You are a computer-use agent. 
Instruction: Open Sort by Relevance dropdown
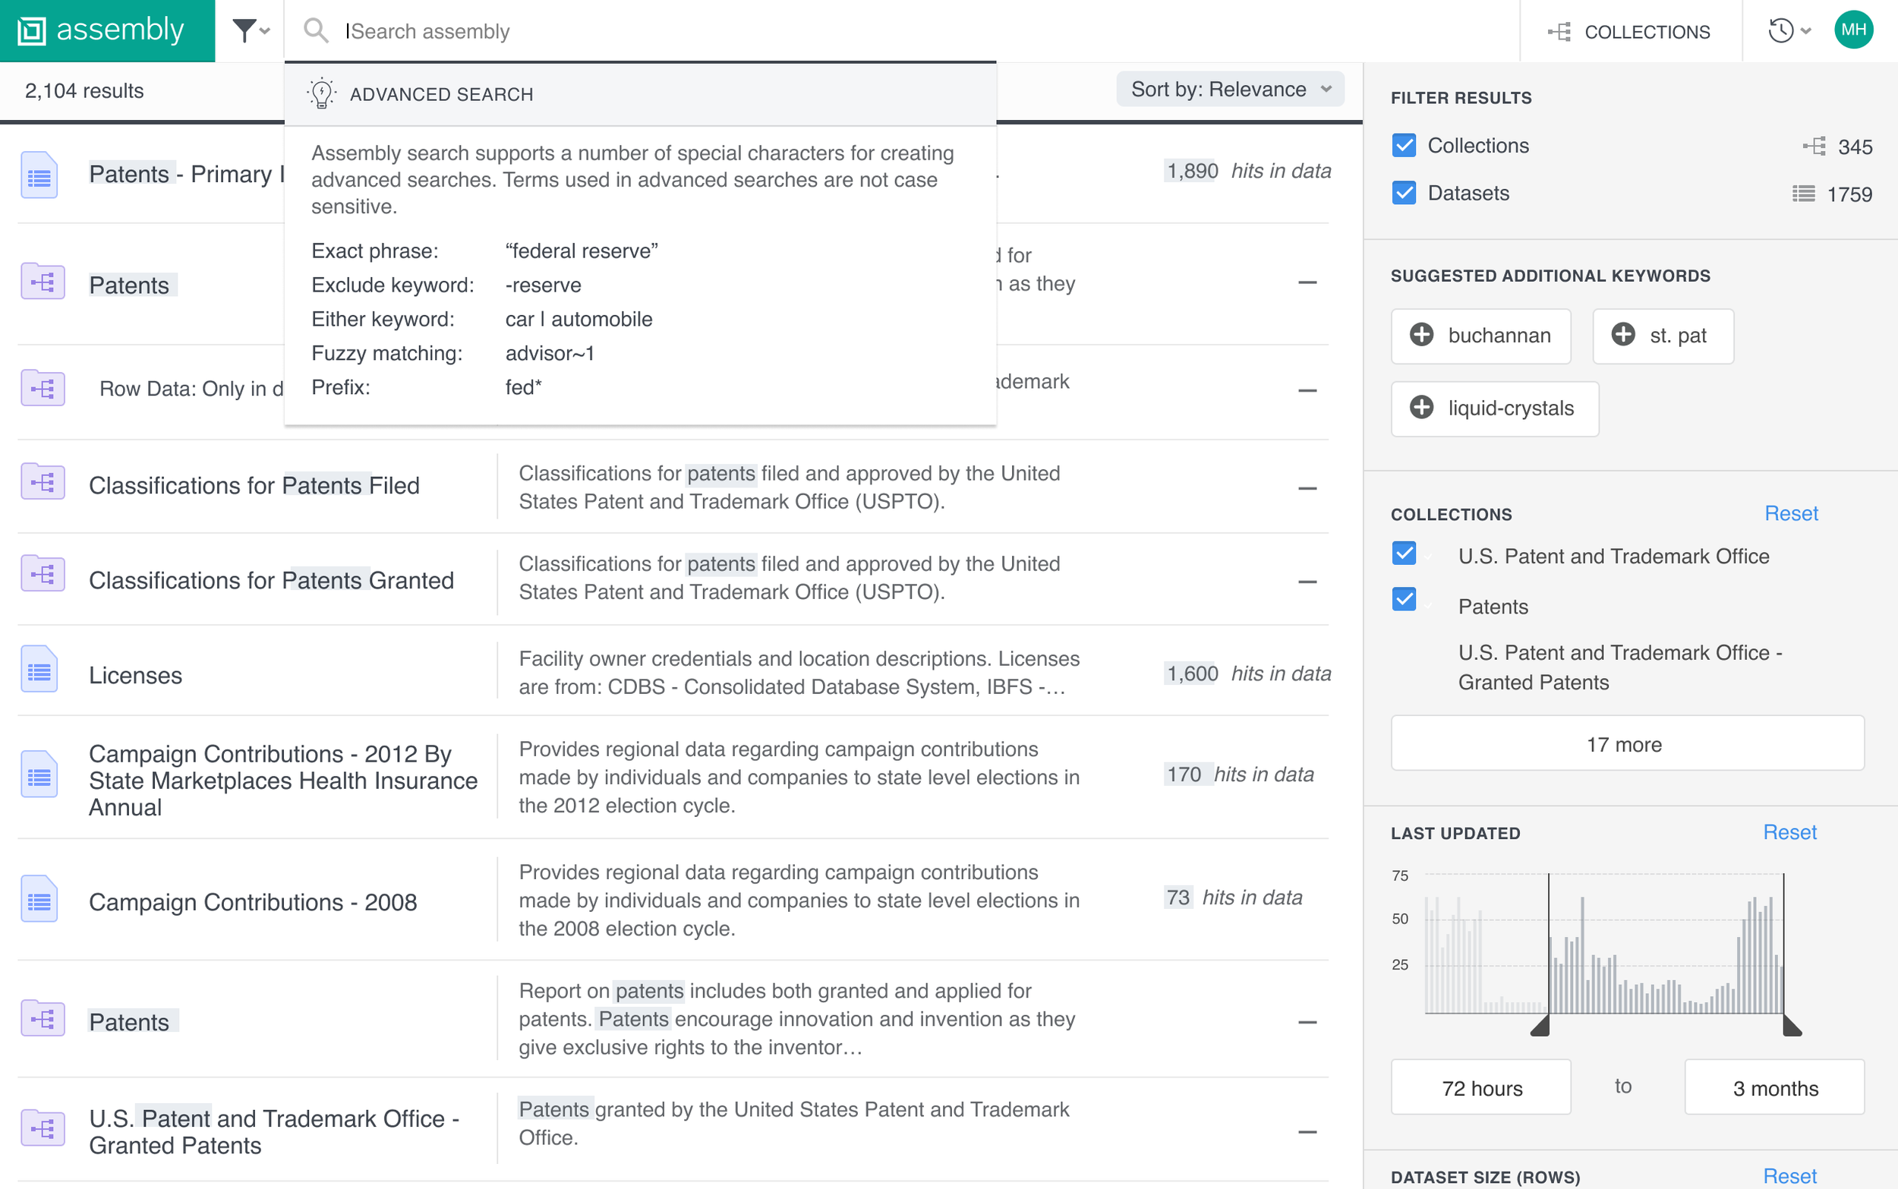tap(1230, 90)
